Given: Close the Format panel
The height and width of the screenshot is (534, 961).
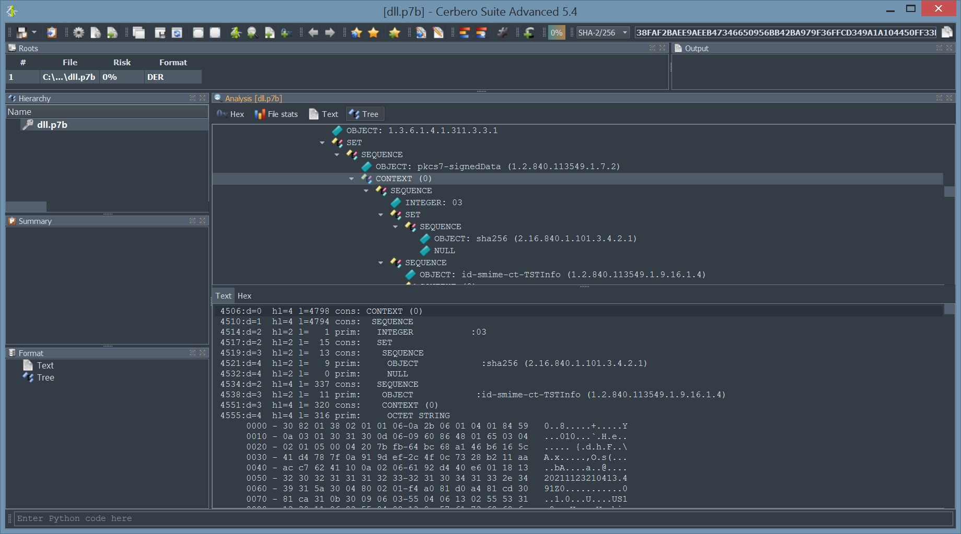Looking at the screenshot, I should pos(202,353).
